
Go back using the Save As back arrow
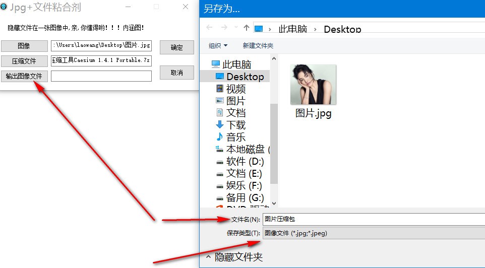coord(209,28)
